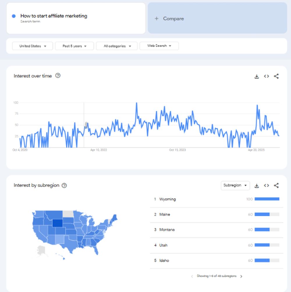Click the previous page arrow for subregions

pyautogui.click(x=192, y=276)
